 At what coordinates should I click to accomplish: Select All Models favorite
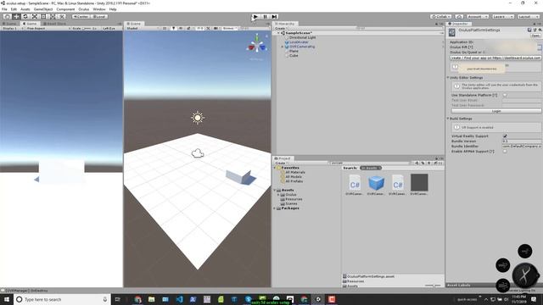pyautogui.click(x=294, y=177)
